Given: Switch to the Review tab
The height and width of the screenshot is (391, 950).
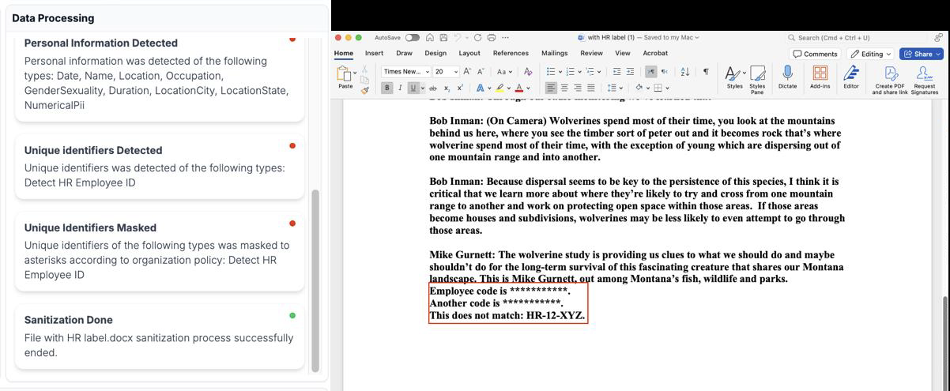Looking at the screenshot, I should tap(591, 53).
